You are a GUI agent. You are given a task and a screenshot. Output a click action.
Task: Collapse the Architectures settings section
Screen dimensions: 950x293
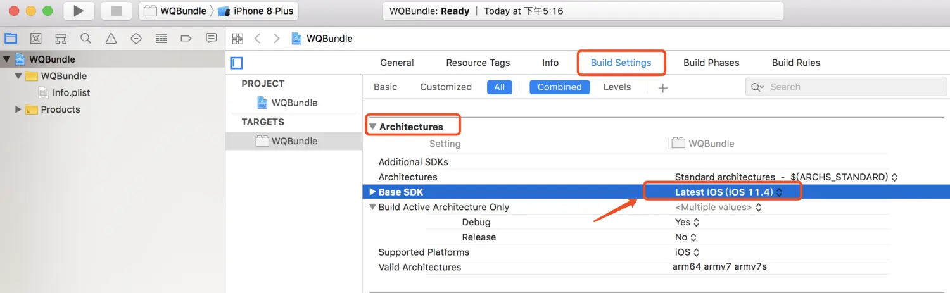(x=373, y=127)
